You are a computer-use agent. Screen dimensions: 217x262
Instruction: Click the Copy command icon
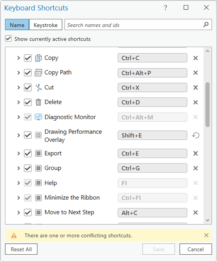pos(38,58)
